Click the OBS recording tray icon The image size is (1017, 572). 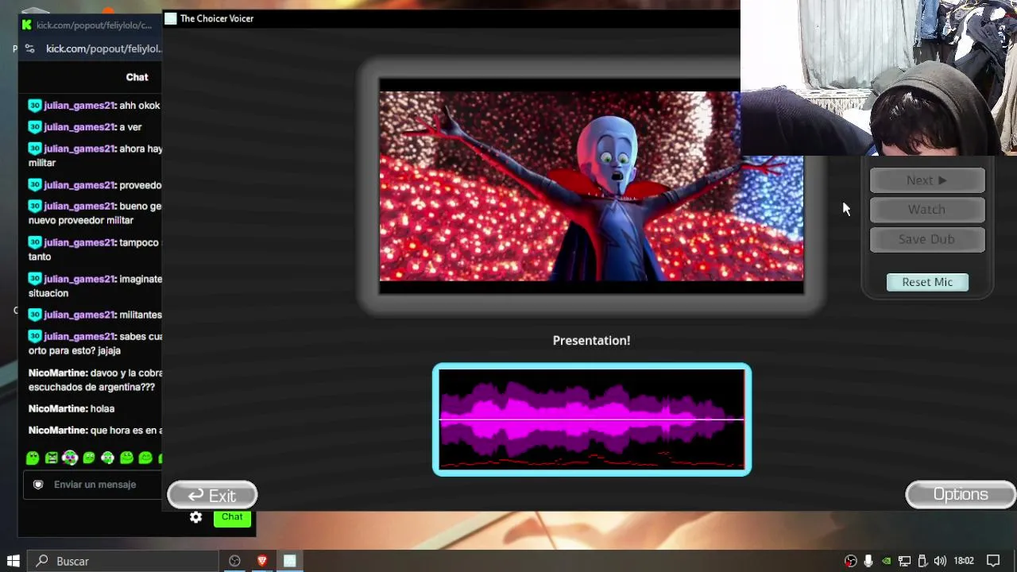click(x=850, y=561)
